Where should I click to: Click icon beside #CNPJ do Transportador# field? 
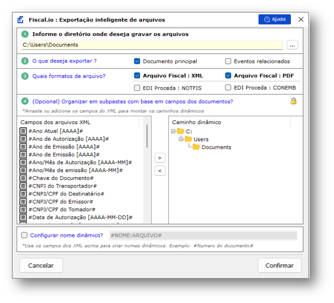click(23, 186)
